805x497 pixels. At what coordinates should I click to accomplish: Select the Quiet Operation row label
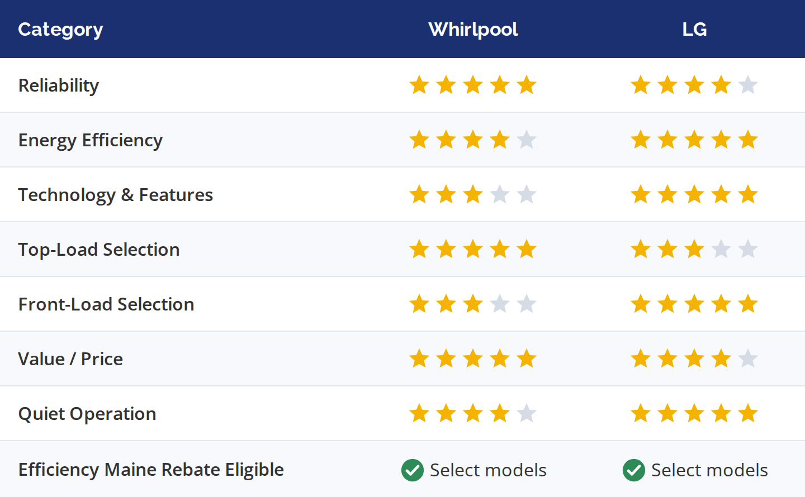[87, 414]
